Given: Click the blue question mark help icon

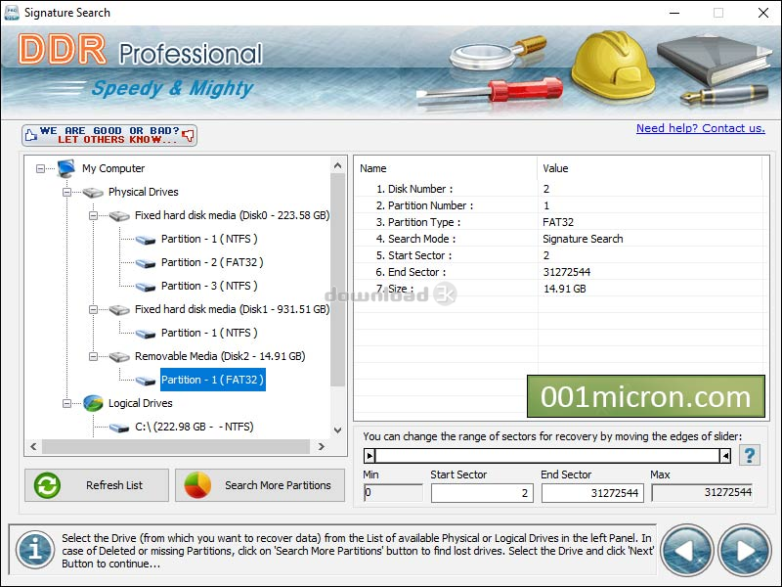Looking at the screenshot, I should point(750,455).
